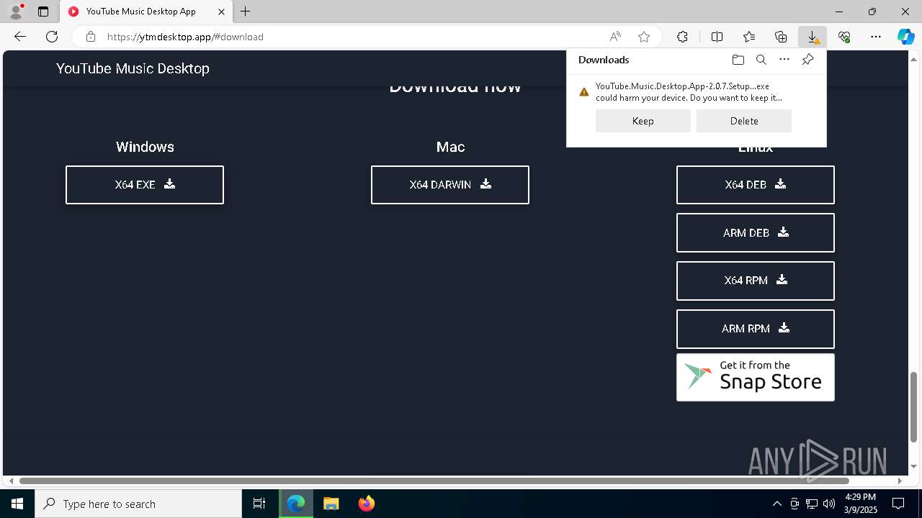
Task: Download the Windows X64 EXE
Action: [145, 185]
